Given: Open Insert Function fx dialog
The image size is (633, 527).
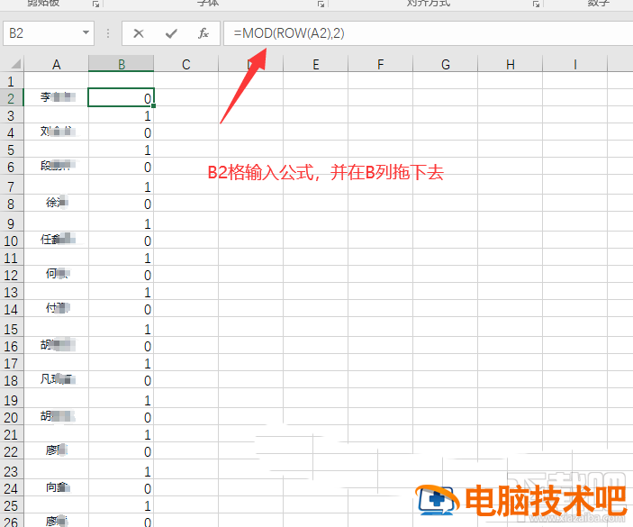Looking at the screenshot, I should [x=203, y=33].
